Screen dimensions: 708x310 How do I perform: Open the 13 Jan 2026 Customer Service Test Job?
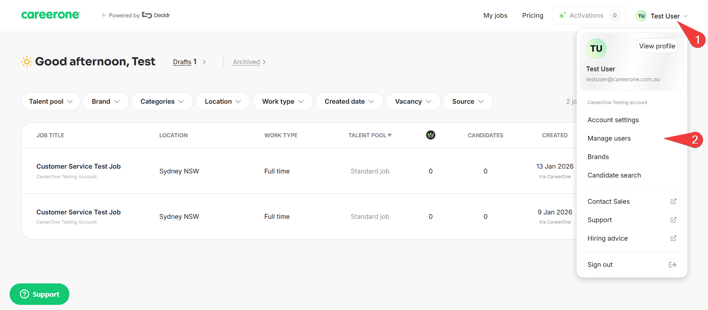point(79,166)
